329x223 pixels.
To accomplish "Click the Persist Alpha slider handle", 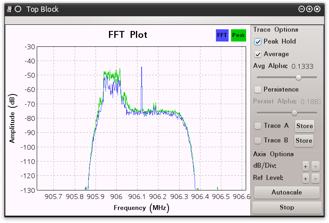I will pyautogui.click(x=294, y=113).
